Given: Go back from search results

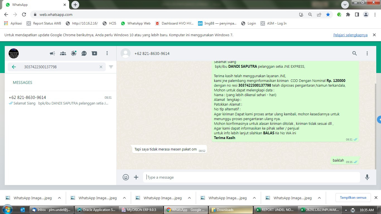Looking at the screenshot, I should pos(14,67).
